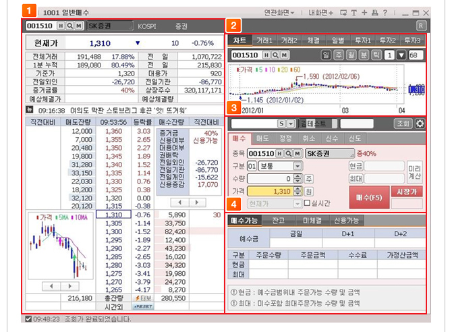Open help question mark icon
The height and width of the screenshot is (332, 452).
pyautogui.click(x=385, y=13)
